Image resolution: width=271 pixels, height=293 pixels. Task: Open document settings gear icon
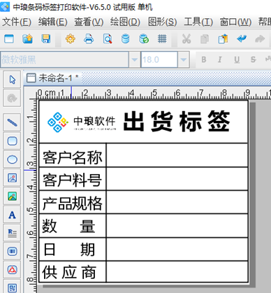click(71, 38)
